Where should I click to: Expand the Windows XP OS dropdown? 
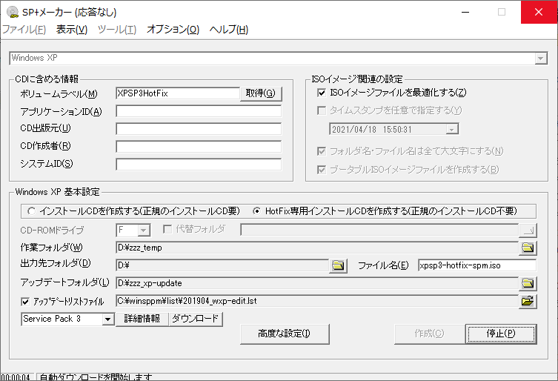click(x=541, y=58)
